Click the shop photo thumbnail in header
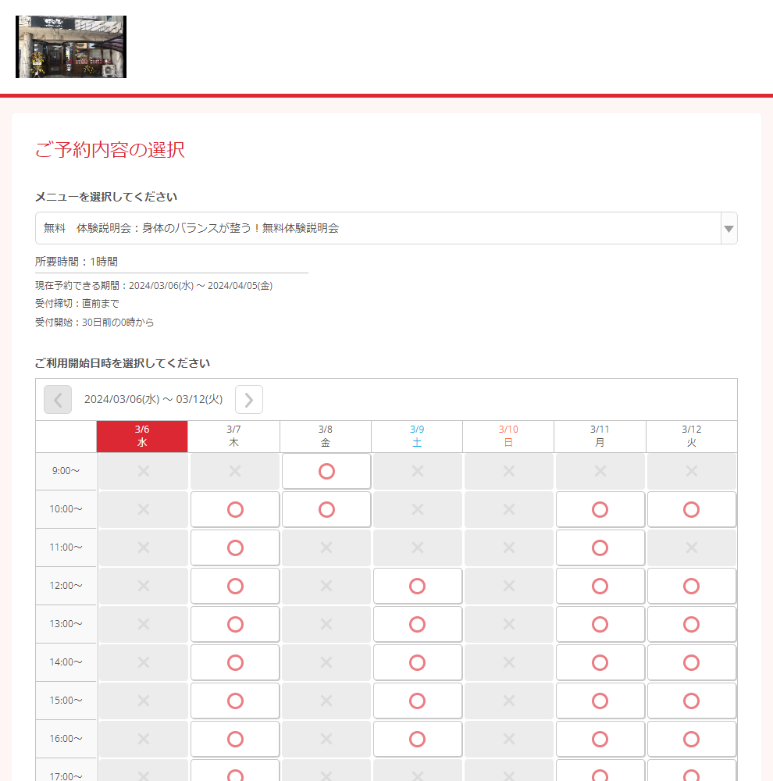773x781 pixels. [71, 47]
